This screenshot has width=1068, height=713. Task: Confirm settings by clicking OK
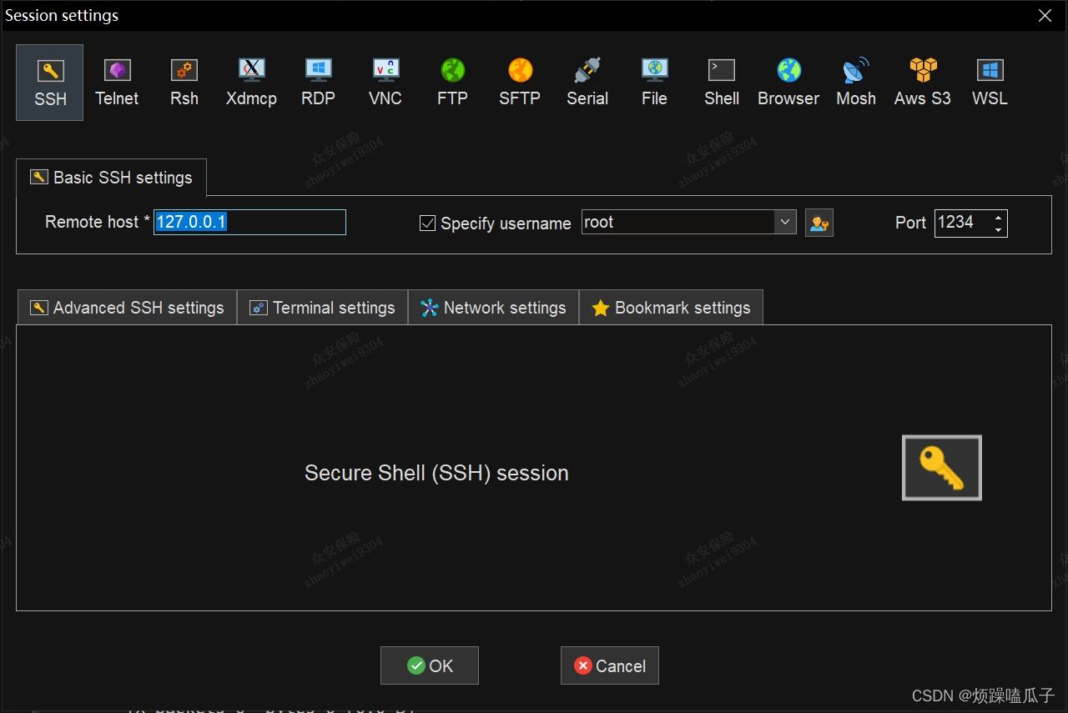[x=429, y=665]
